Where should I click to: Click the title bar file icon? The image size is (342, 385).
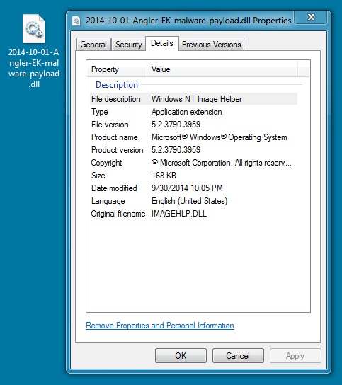click(x=76, y=21)
